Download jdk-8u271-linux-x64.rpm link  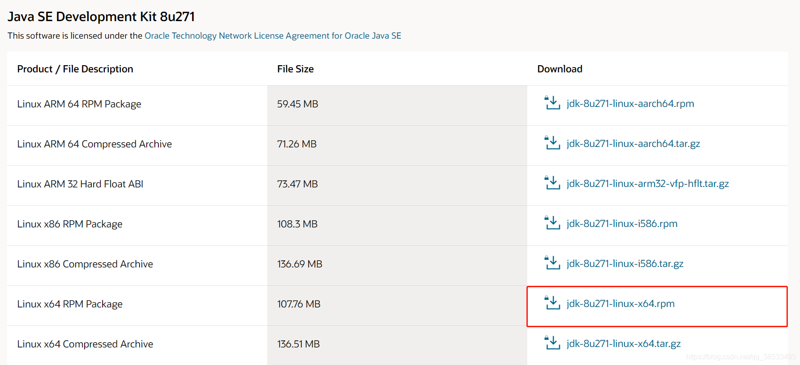click(620, 303)
